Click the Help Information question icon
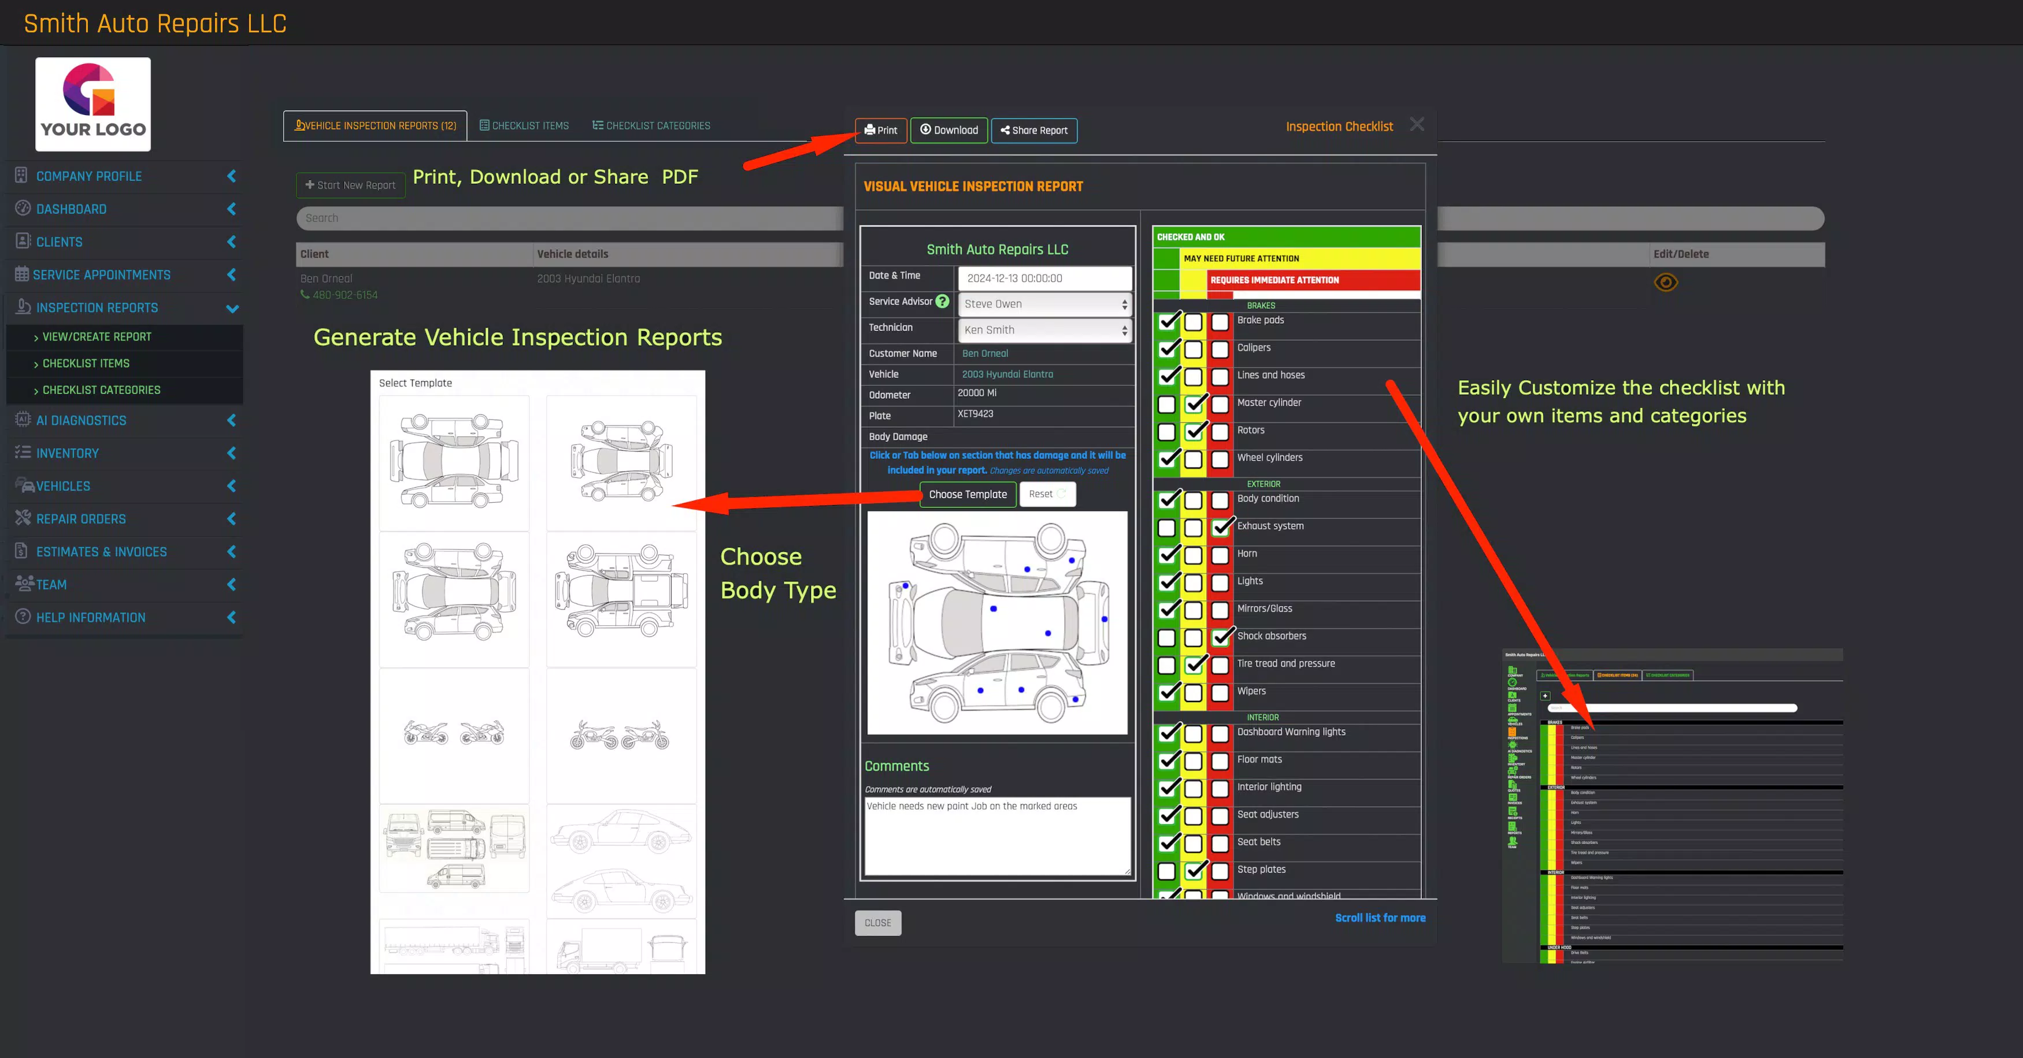Viewport: 2023px width, 1058px height. click(22, 616)
